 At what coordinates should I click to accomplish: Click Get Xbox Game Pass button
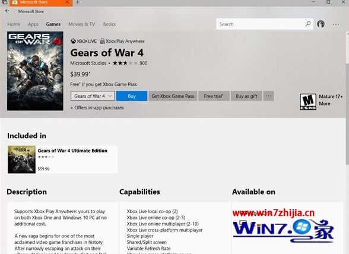173,96
